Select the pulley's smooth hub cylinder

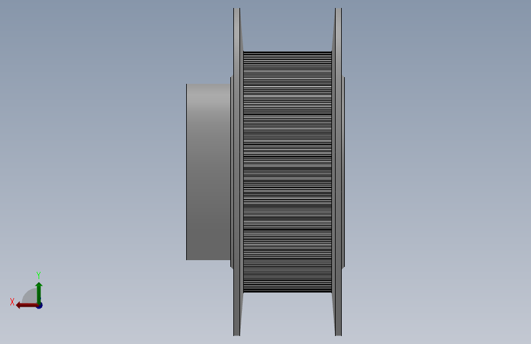coord(208,172)
